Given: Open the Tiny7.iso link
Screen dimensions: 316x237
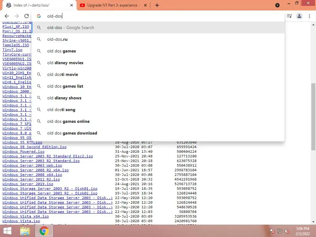Looking at the screenshot, I should [12, 50].
